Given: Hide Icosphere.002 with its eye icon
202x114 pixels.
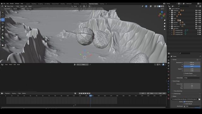Looking at the screenshot, I should pyautogui.click(x=198, y=30).
